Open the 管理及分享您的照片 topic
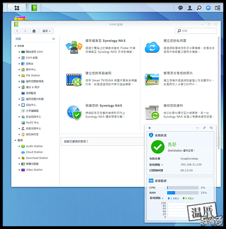Image resolution: width=226 pixels, height=229 pixels. tap(178, 73)
